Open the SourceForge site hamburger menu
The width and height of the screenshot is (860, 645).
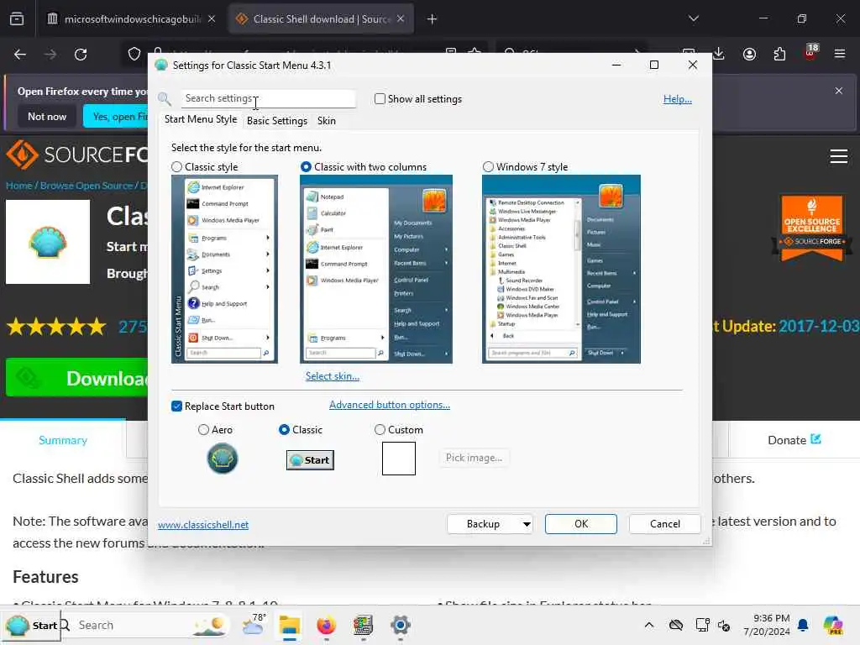pyautogui.click(x=839, y=156)
